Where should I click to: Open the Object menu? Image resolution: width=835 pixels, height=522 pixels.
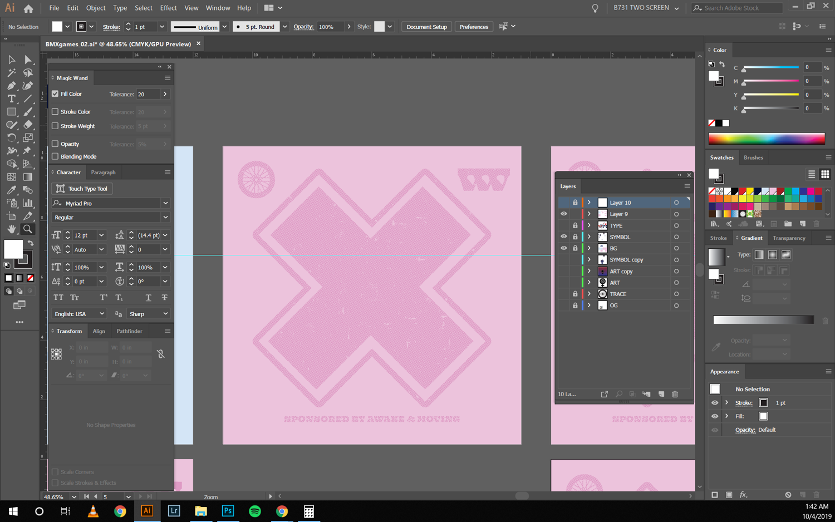(x=96, y=8)
